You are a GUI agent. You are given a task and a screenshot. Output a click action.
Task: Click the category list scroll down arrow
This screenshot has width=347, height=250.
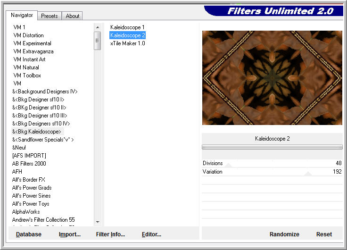tap(98, 222)
